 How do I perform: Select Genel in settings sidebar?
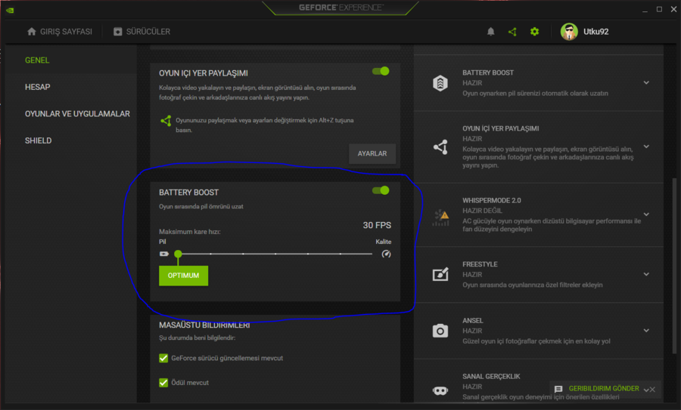tap(37, 60)
